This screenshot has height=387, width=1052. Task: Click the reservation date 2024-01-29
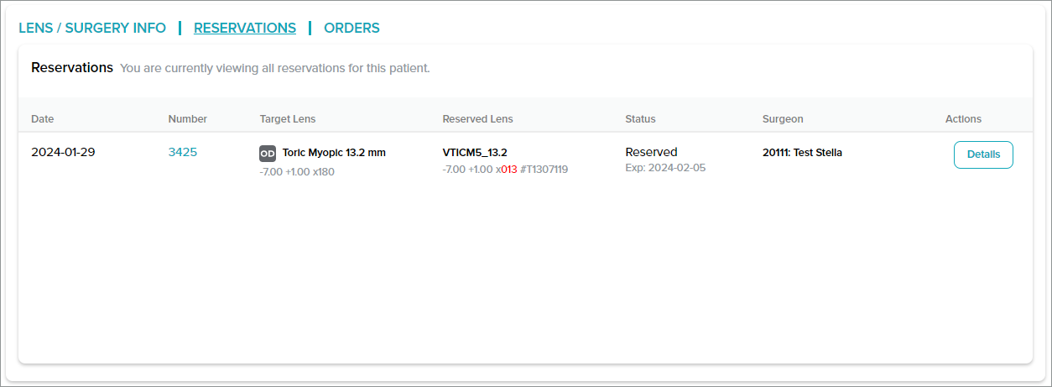63,153
